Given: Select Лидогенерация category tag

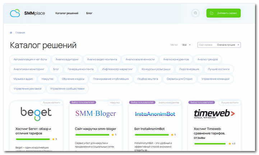Looking at the screenshot, I should tap(189, 69).
